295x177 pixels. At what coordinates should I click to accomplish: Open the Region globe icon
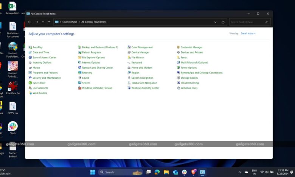[x=129, y=73]
